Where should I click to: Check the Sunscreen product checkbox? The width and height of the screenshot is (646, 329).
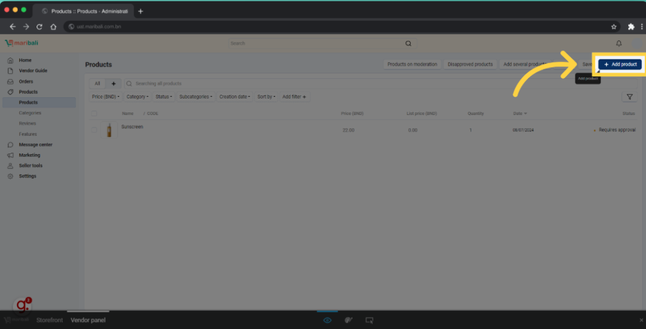tap(94, 130)
